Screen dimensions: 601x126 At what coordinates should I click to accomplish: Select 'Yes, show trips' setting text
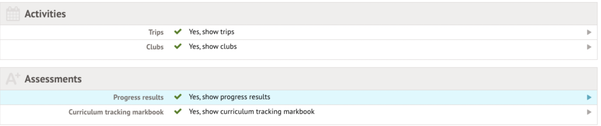tap(211, 32)
